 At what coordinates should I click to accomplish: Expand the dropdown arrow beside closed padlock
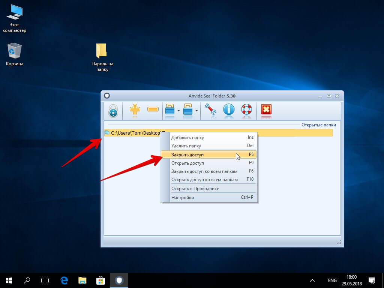click(178, 111)
